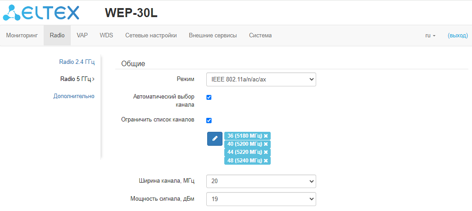Click the WEP-30L device title
The image size is (472, 211).
tap(131, 13)
